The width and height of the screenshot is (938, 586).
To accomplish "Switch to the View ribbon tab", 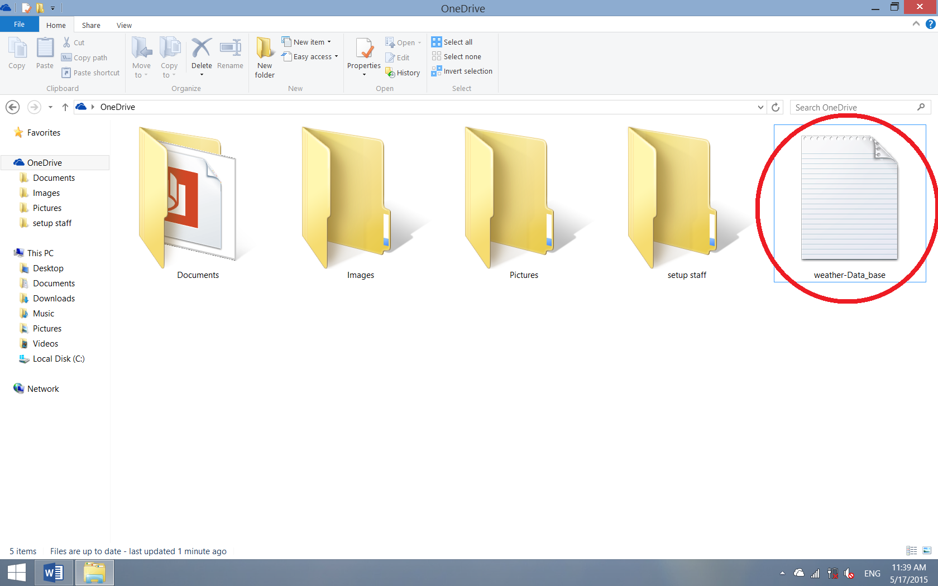I will (124, 25).
